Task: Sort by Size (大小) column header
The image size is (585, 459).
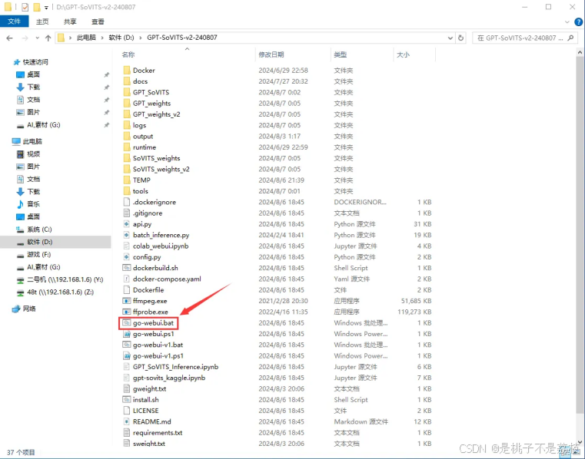Action: [403, 54]
